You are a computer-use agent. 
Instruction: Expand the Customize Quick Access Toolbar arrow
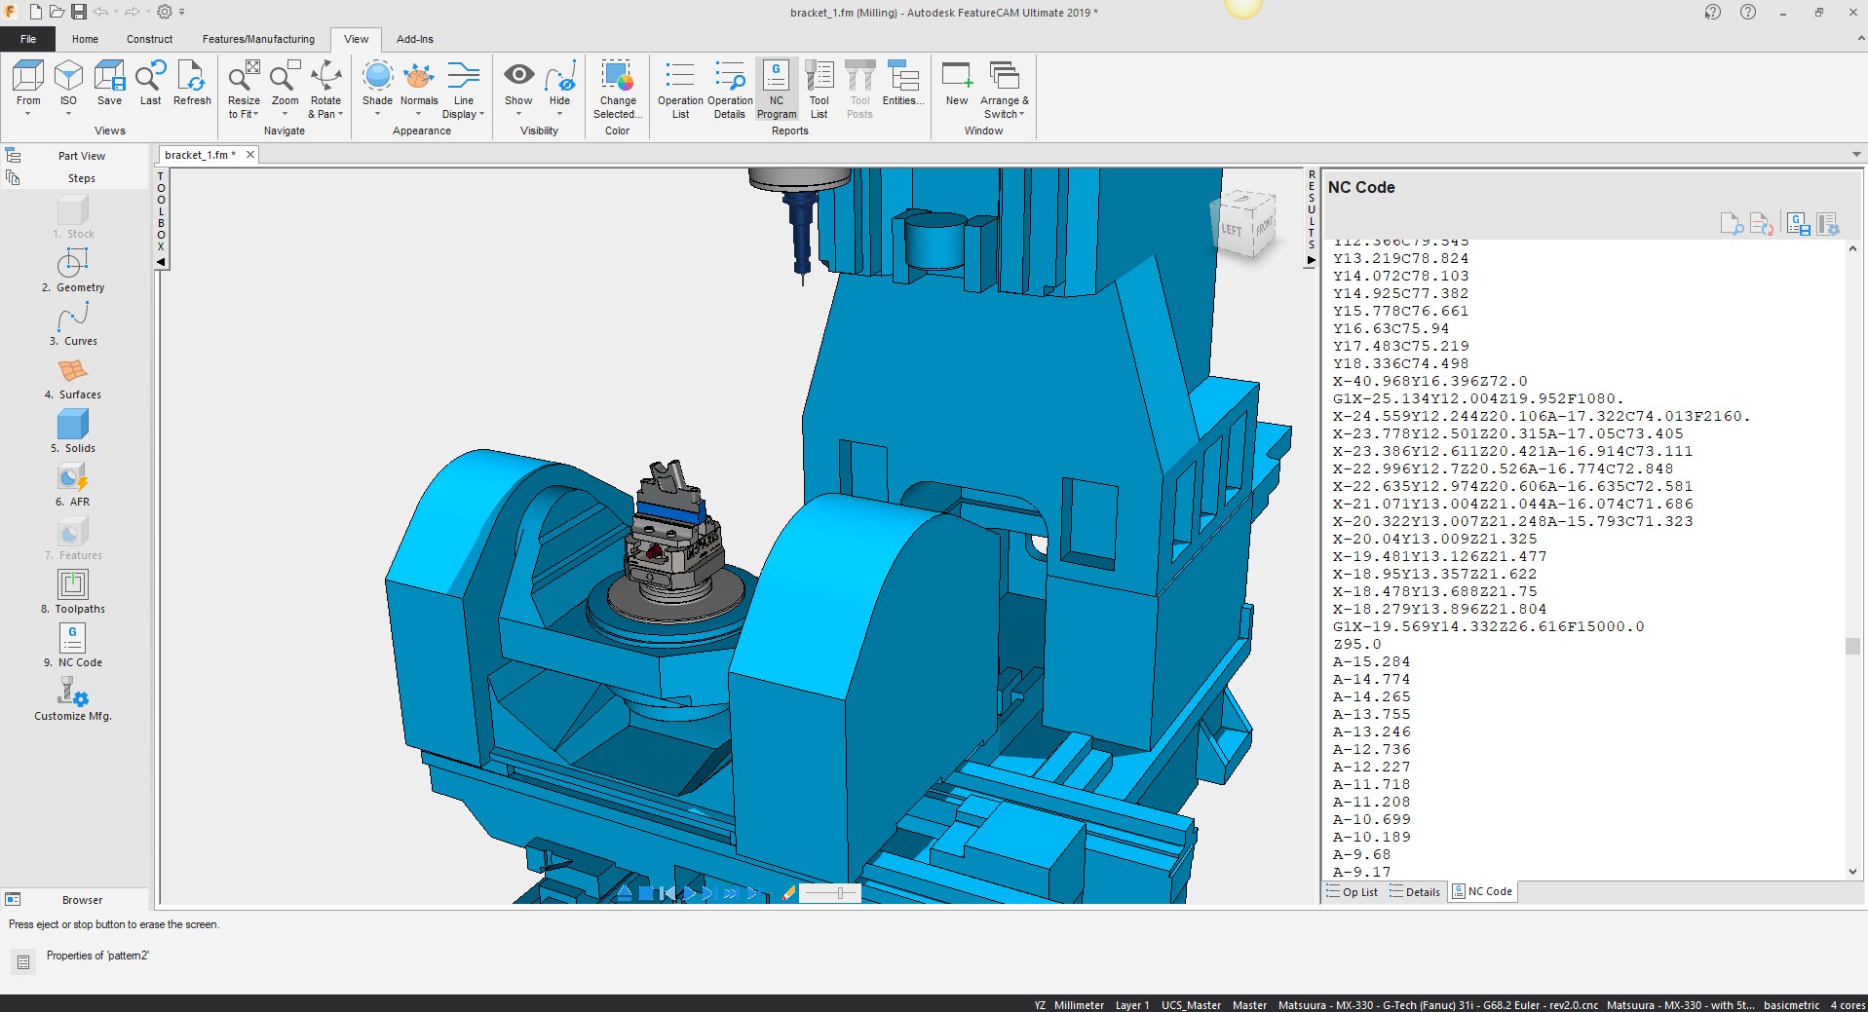point(181,13)
